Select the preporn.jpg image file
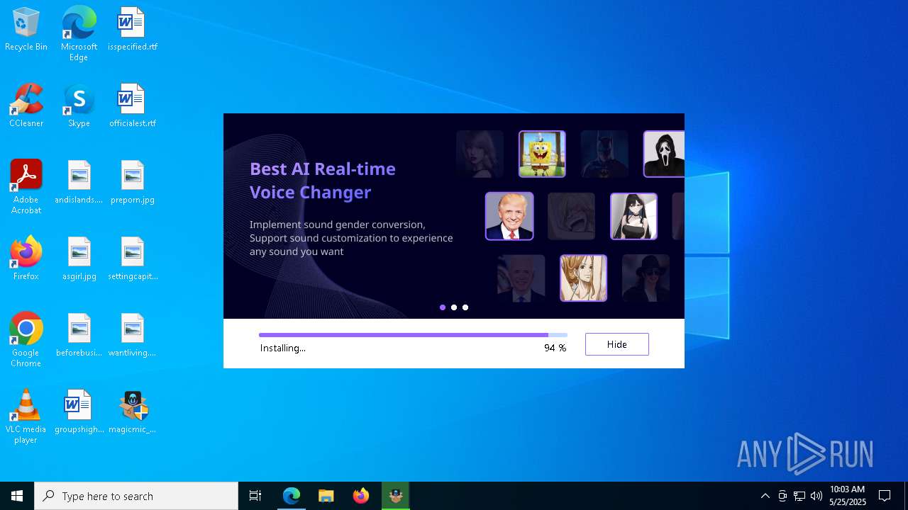The height and width of the screenshot is (510, 908). pos(133,183)
